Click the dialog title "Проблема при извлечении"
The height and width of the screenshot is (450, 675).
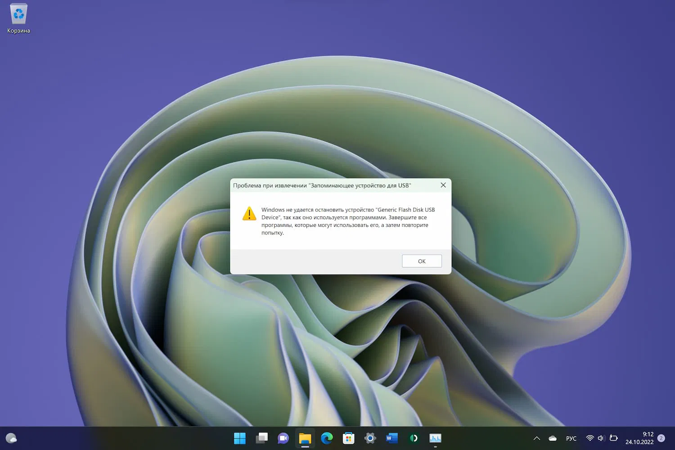(x=270, y=185)
